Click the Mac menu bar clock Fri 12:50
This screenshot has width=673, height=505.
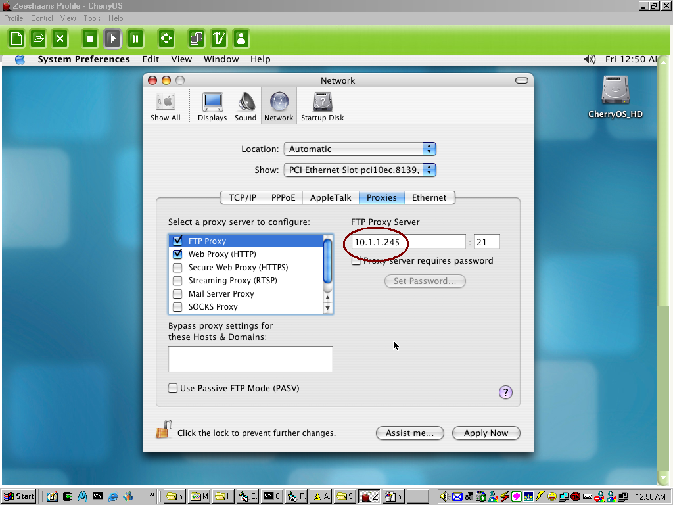pyautogui.click(x=631, y=59)
